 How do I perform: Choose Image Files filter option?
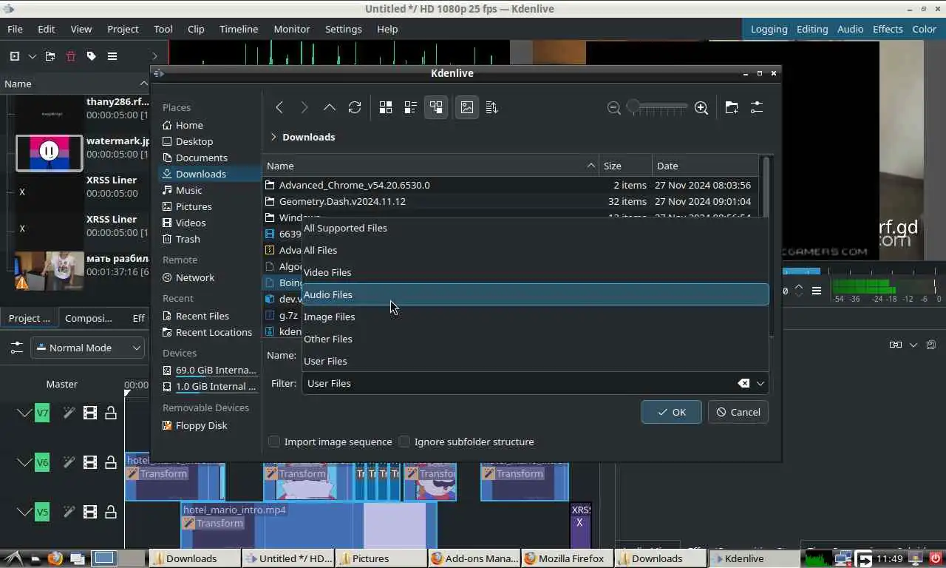point(535,317)
